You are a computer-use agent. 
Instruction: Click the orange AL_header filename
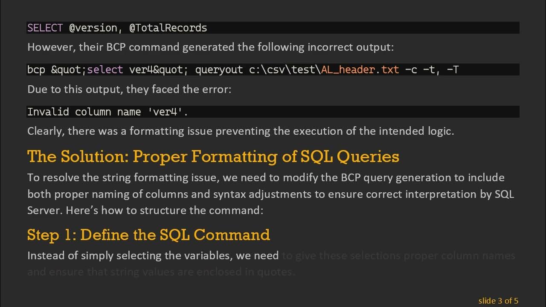tap(348, 70)
